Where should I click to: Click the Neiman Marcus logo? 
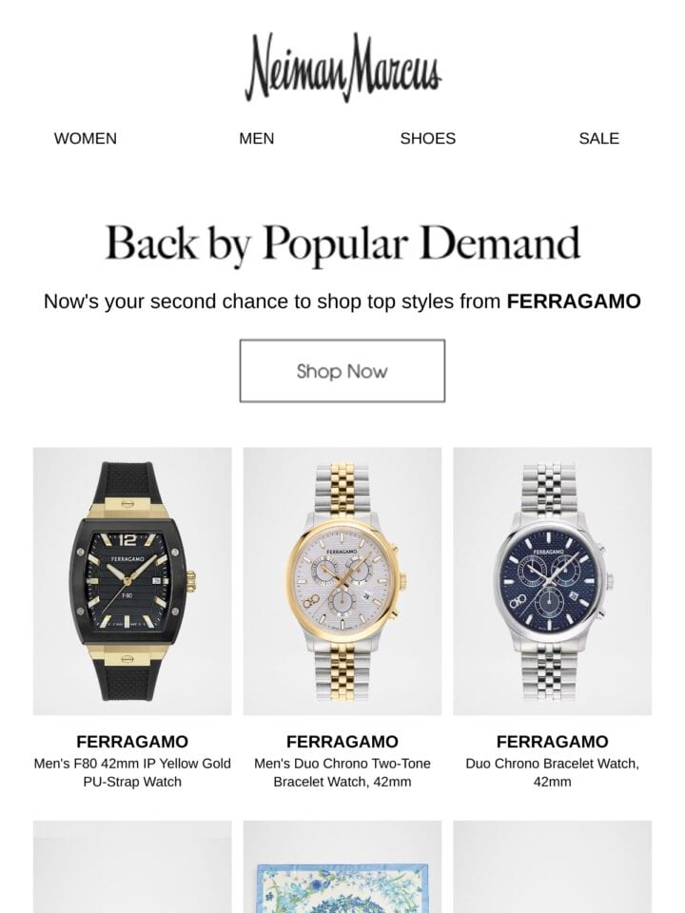pyautogui.click(x=342, y=67)
